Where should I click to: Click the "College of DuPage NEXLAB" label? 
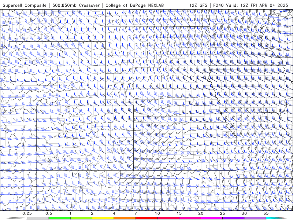tap(134, 5)
